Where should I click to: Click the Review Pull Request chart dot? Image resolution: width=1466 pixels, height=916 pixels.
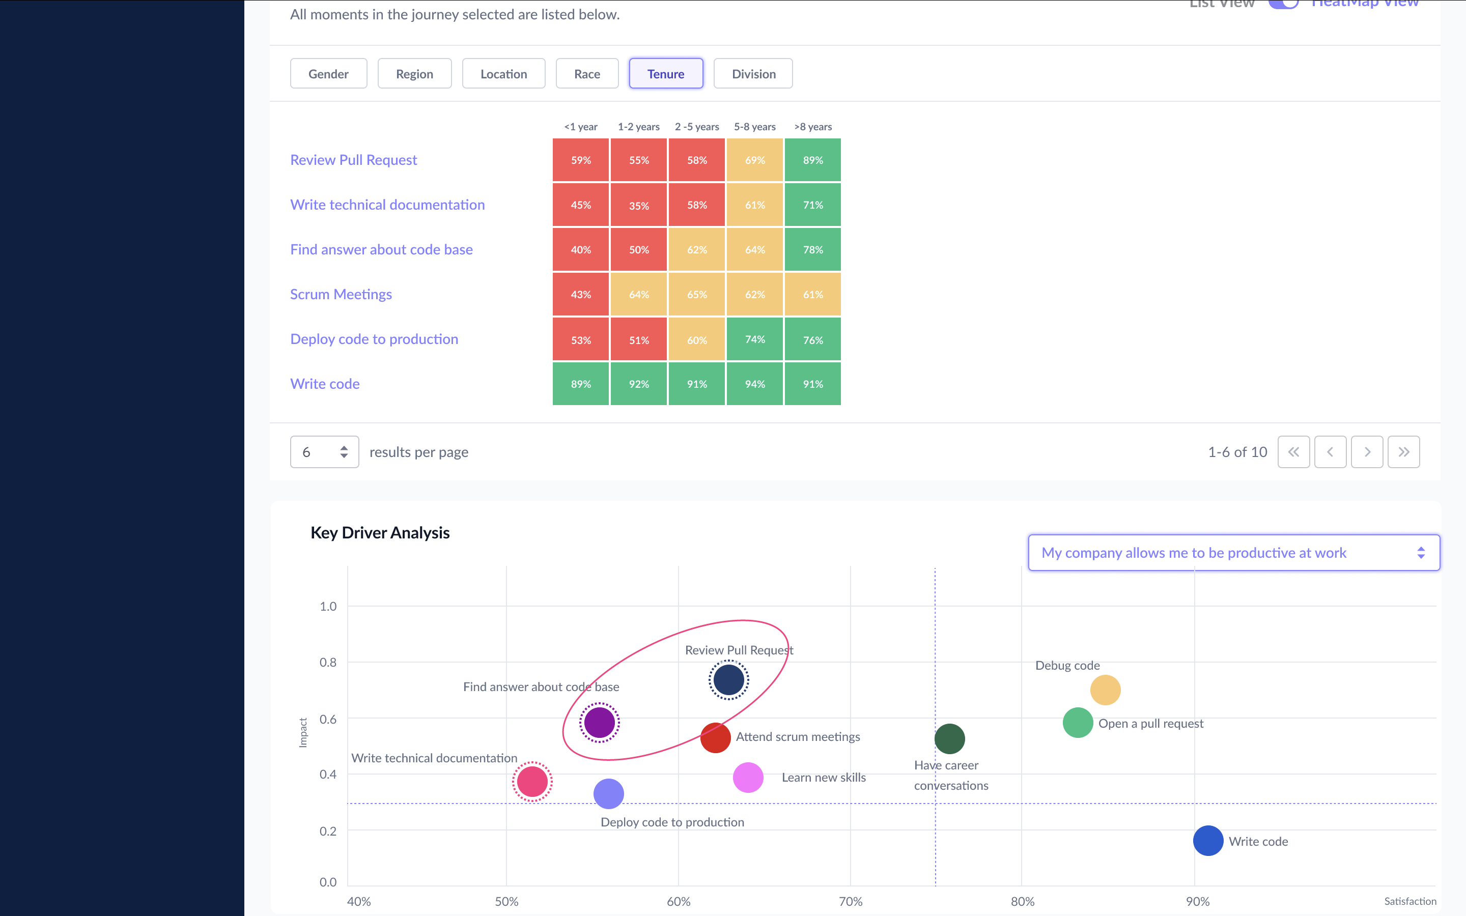pyautogui.click(x=729, y=680)
